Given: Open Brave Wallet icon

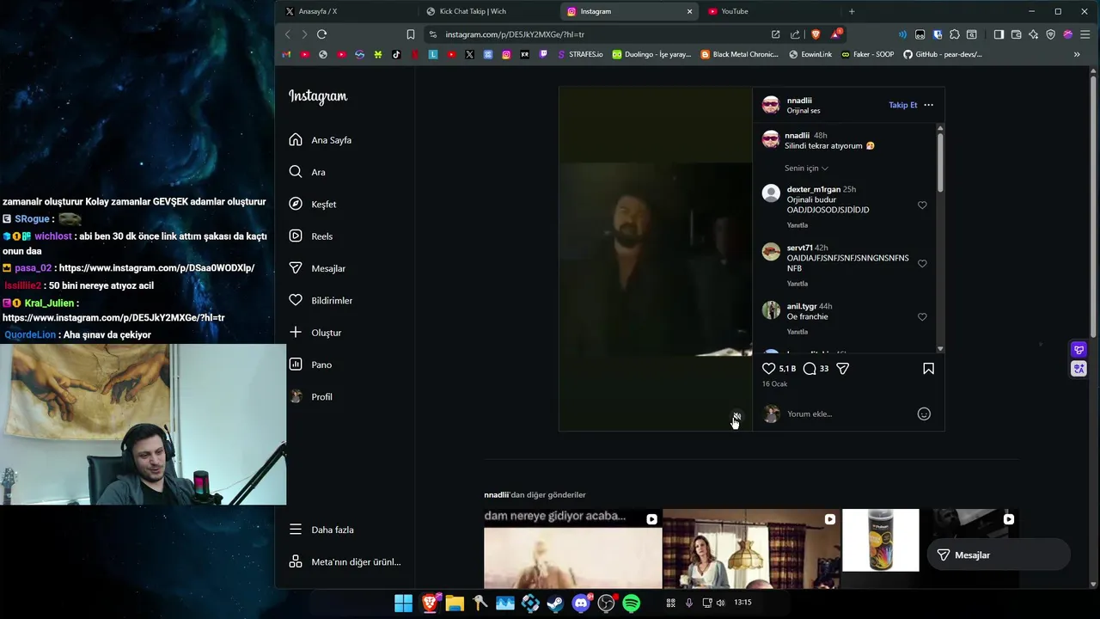Looking at the screenshot, I should click(1016, 34).
